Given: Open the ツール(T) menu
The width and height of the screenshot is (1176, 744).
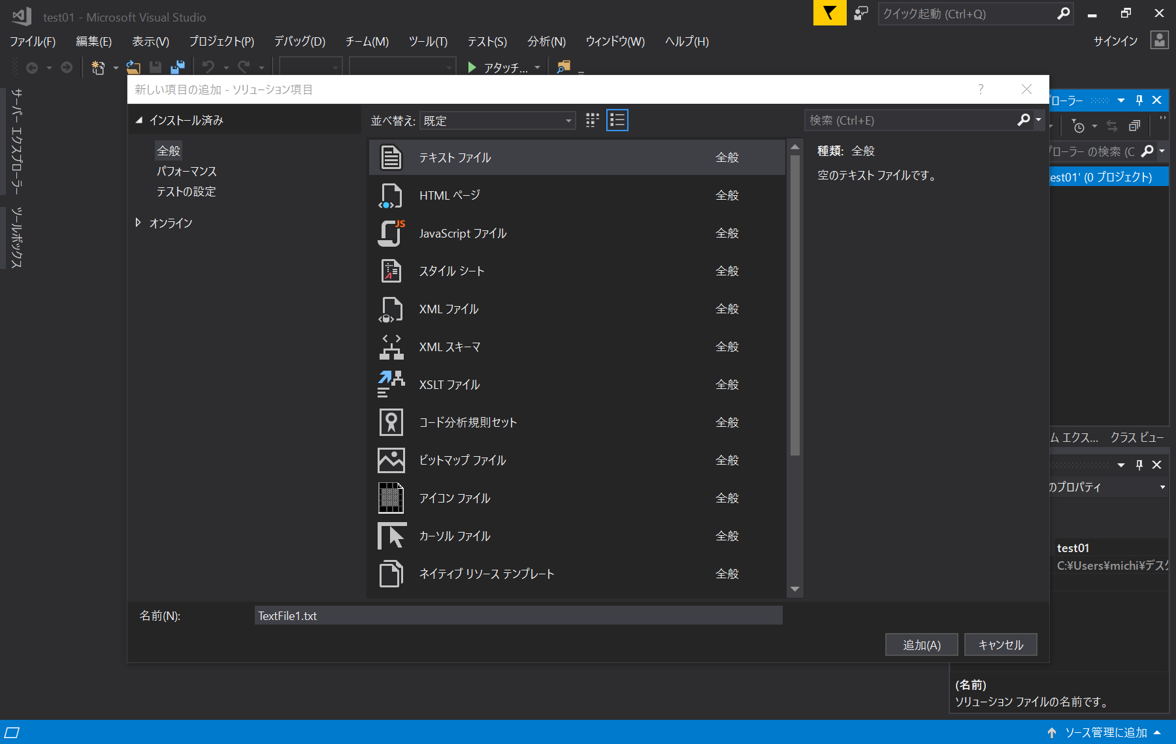Looking at the screenshot, I should tap(428, 42).
